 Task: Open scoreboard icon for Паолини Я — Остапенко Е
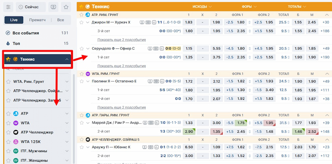[x=156, y=81]
